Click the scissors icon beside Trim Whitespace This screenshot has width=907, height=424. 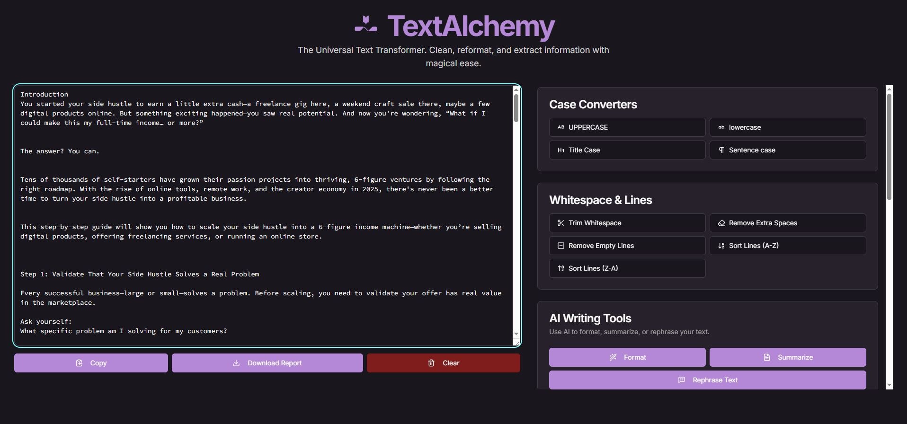click(x=561, y=223)
